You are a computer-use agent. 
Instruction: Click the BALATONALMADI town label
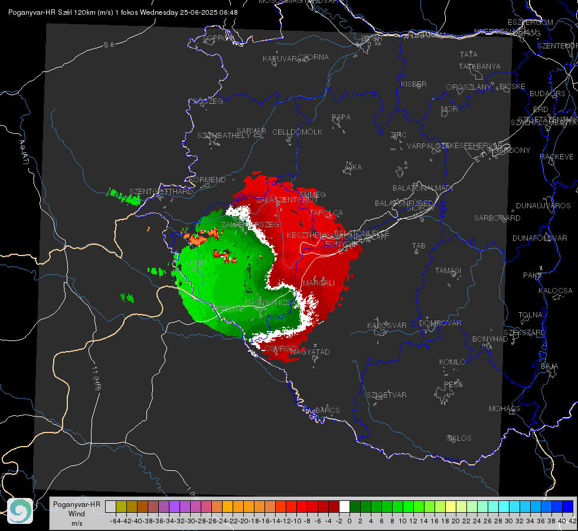[423, 188]
